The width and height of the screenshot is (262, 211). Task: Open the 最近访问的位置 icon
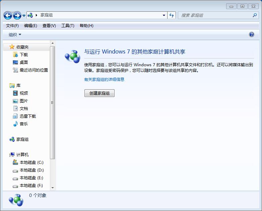tap(15, 70)
